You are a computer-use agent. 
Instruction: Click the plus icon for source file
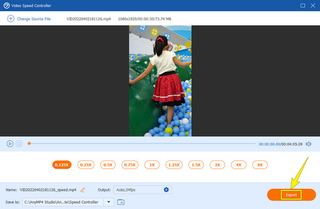point(11,19)
